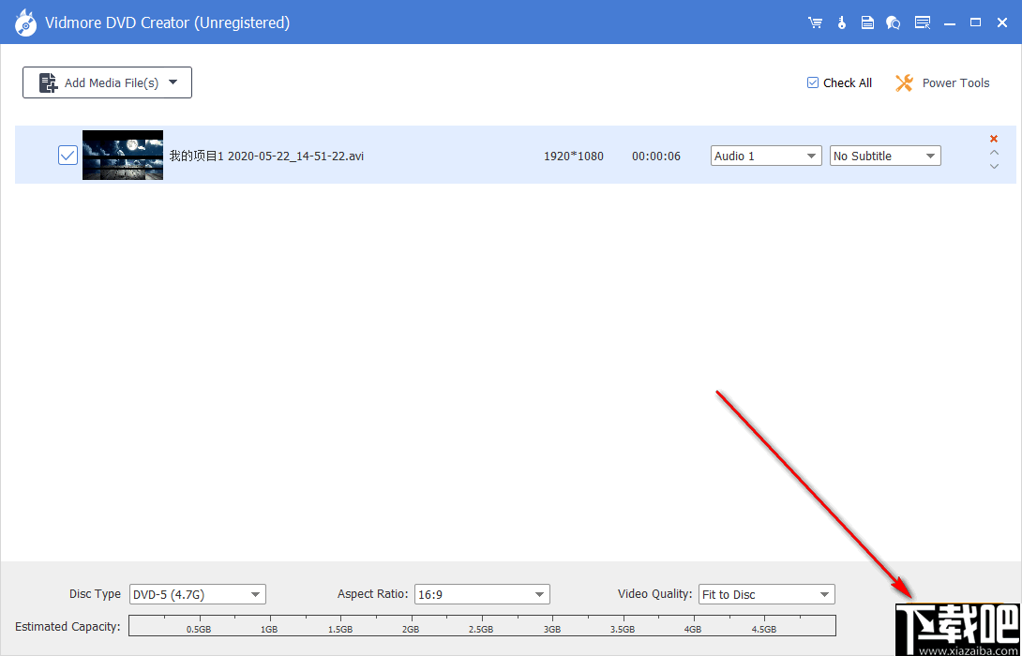Open the Aspect Ratio 16:9 dropdown

(540, 594)
